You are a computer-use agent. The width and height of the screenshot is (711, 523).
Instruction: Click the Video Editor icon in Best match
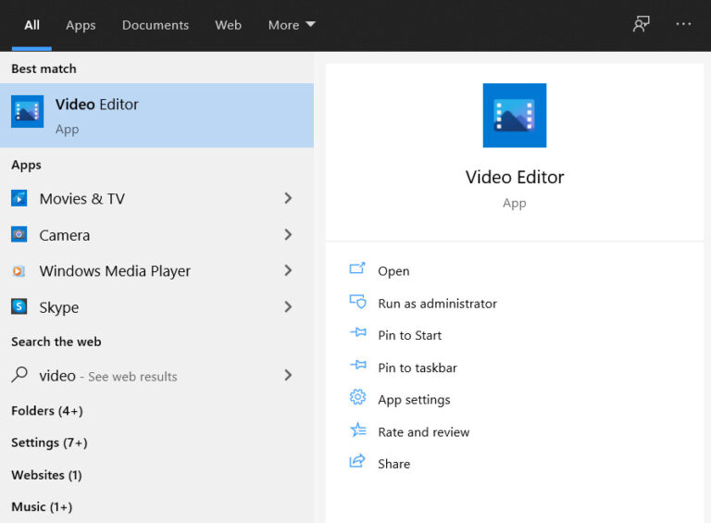(x=27, y=111)
